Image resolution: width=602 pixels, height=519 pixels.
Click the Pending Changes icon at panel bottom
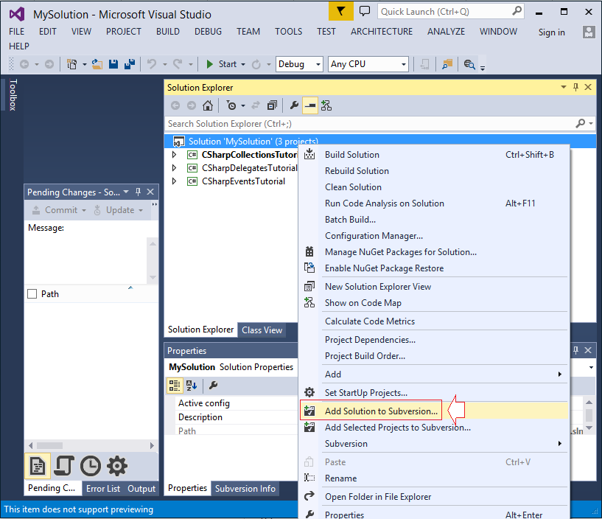point(38,467)
